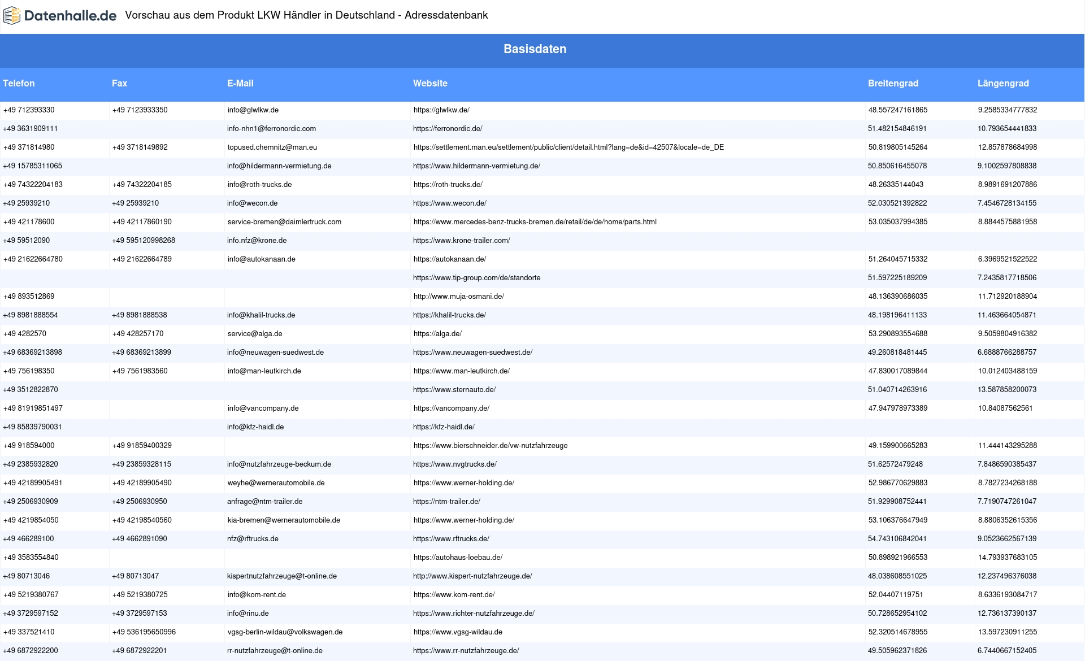Viewport: 1085px width, 661px height.
Task: Click the Breitengrad column header
Action: (x=893, y=83)
